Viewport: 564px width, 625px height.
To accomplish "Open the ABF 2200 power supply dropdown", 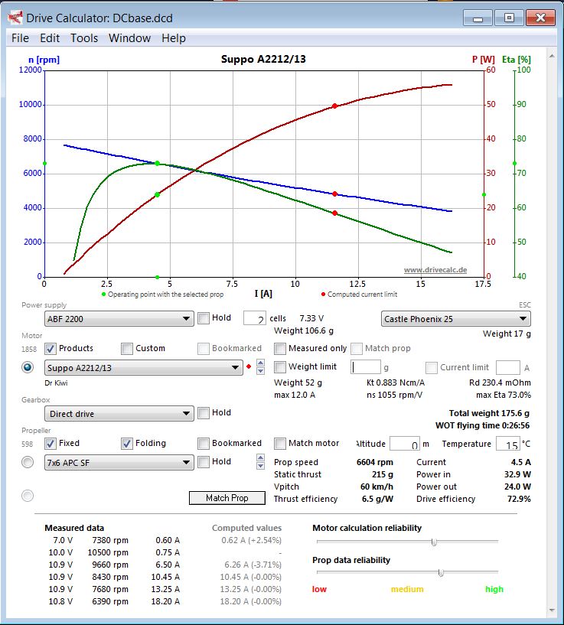I will [x=119, y=319].
